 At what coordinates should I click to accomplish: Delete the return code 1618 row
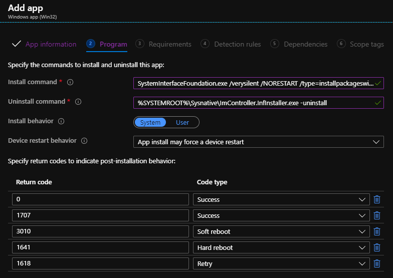(x=377, y=263)
